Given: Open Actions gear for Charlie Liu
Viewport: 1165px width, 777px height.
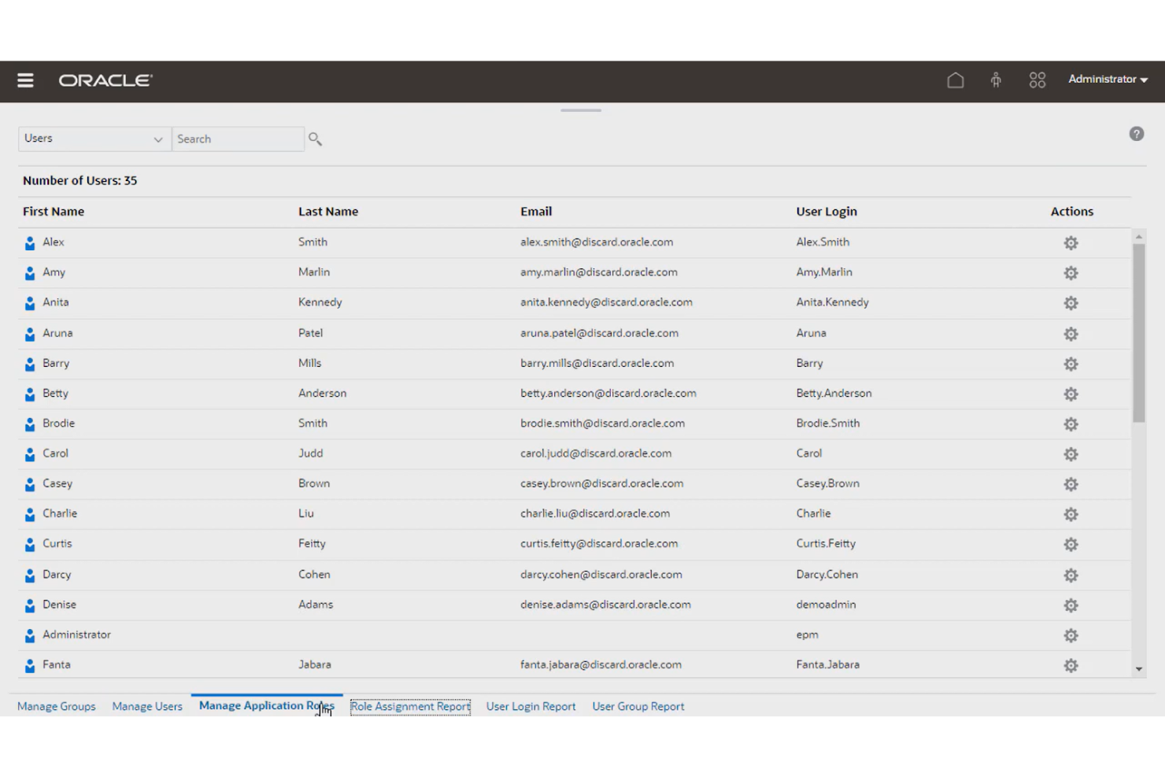Looking at the screenshot, I should 1071,514.
